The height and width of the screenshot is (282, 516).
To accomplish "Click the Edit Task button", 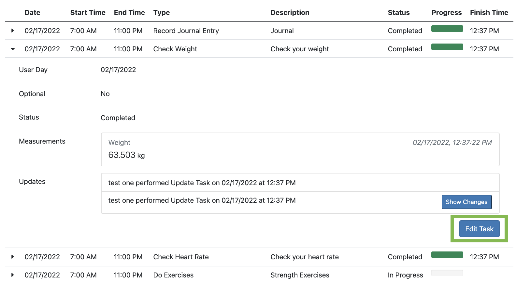I will click(479, 229).
